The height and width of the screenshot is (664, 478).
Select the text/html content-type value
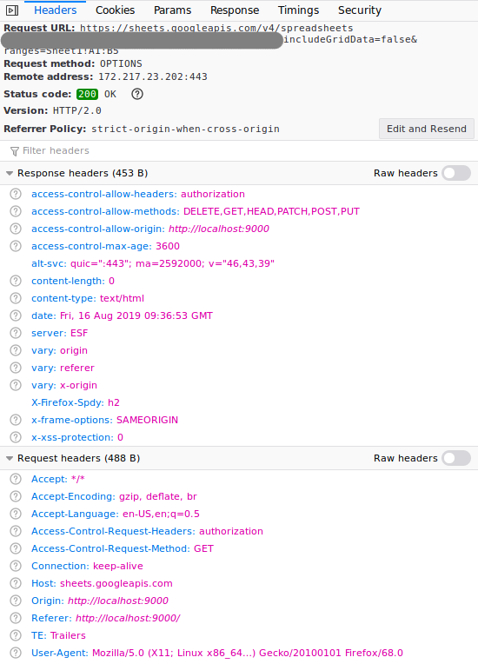coord(122,298)
